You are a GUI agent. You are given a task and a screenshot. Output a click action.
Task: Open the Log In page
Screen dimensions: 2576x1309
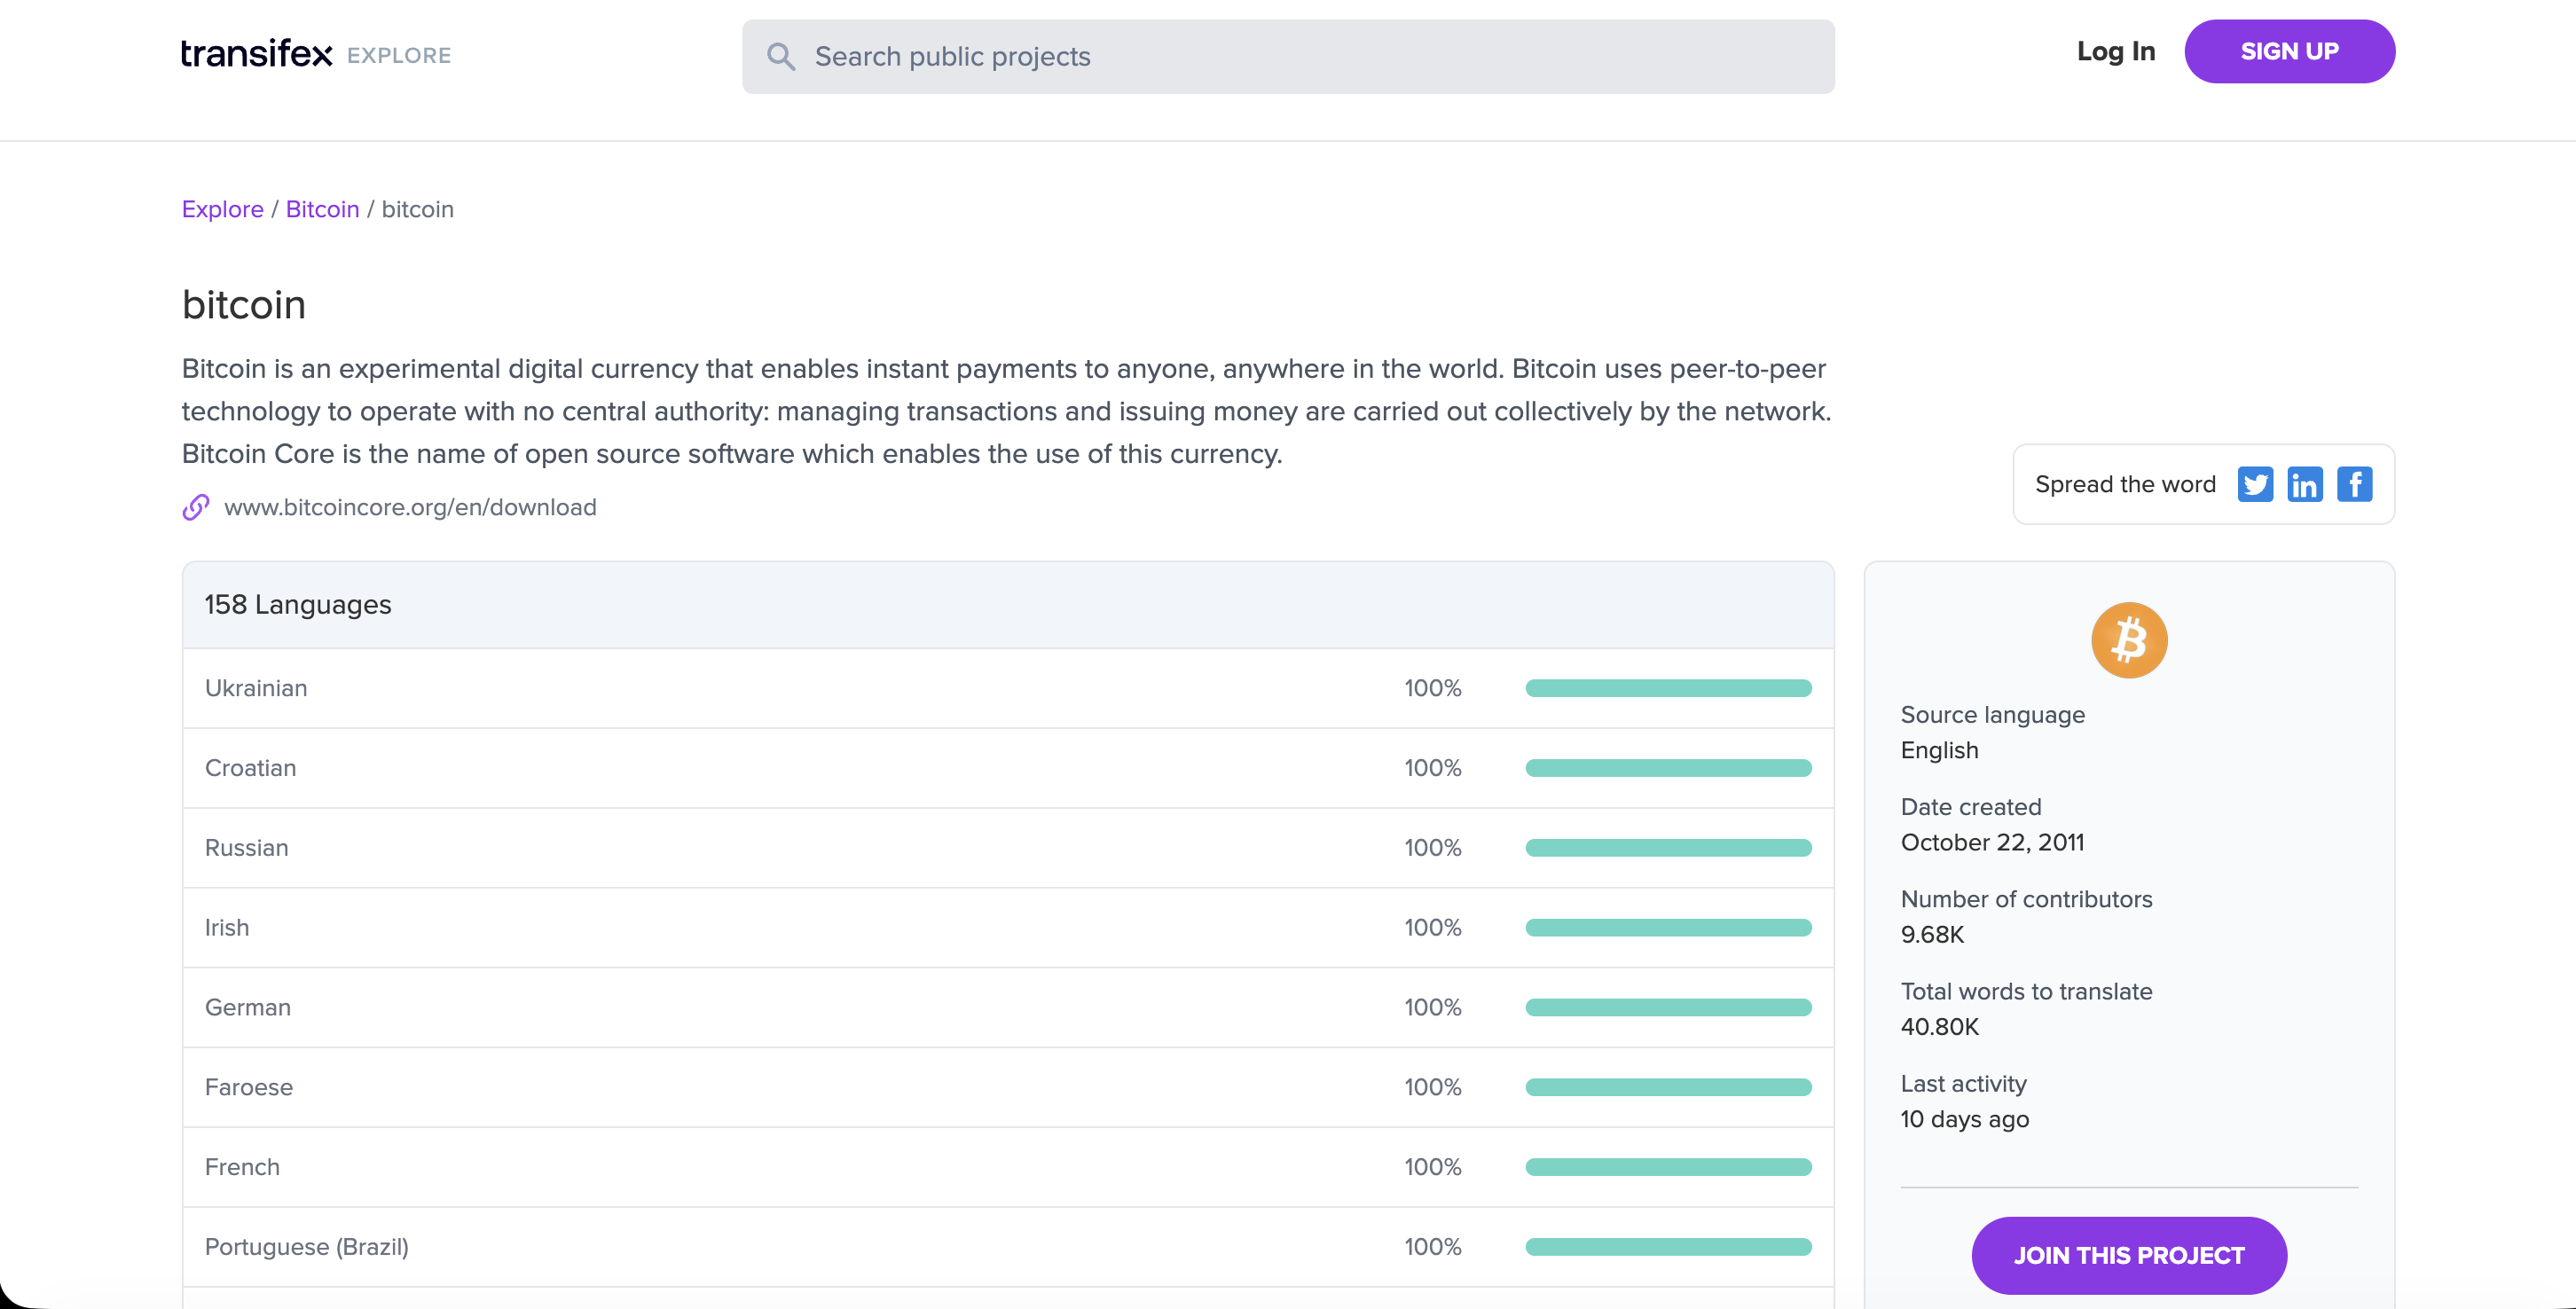coord(2116,52)
